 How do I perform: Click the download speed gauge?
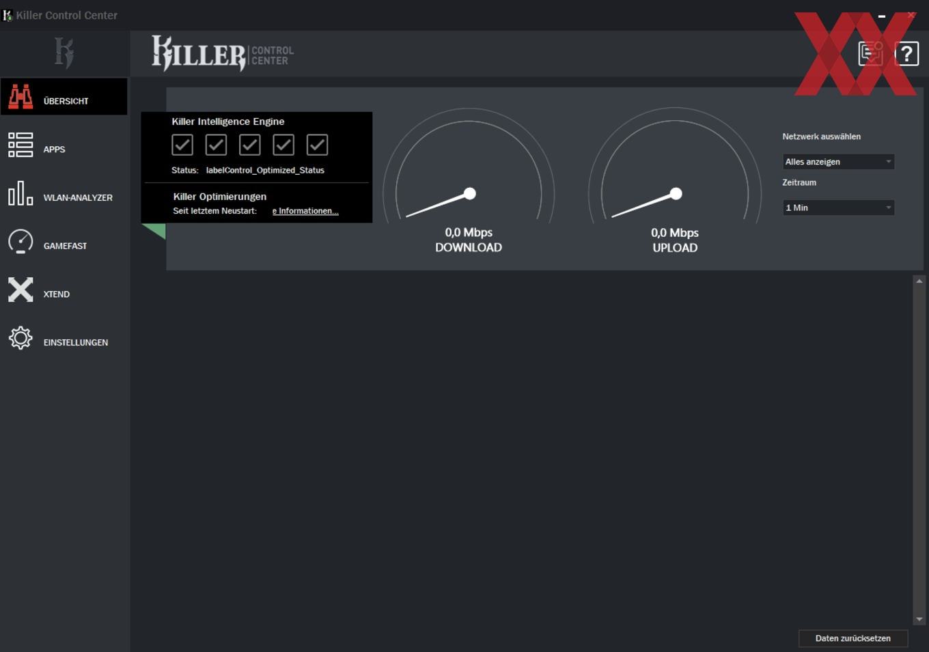coord(469,167)
